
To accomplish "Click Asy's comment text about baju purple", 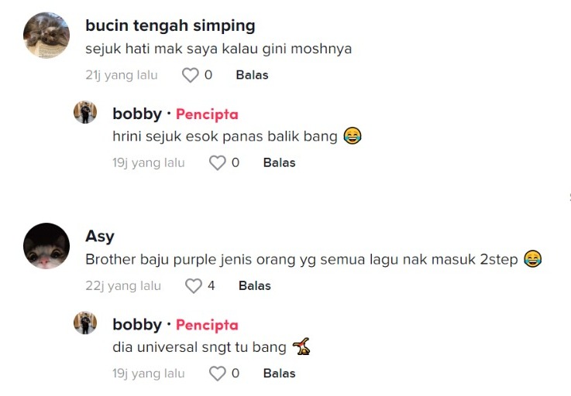I will 302,260.
